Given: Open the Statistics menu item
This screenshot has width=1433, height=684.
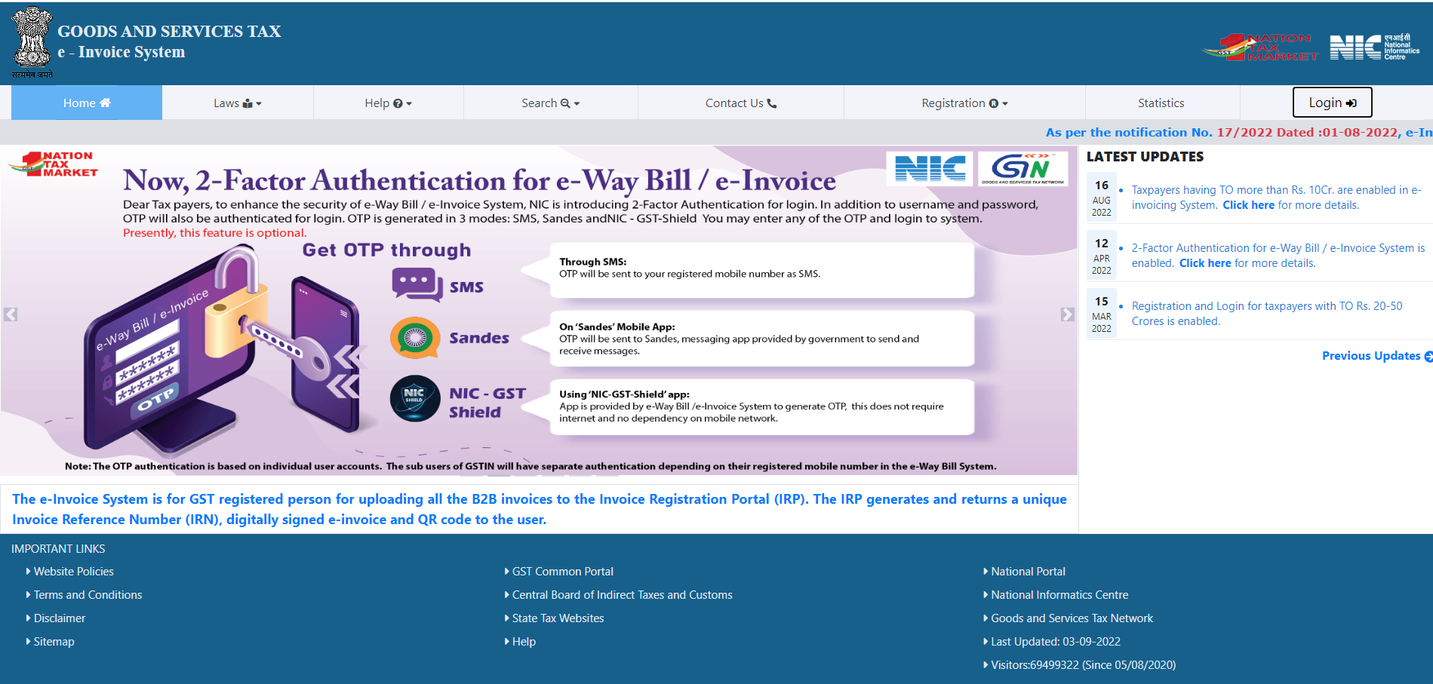Looking at the screenshot, I should pyautogui.click(x=1161, y=103).
